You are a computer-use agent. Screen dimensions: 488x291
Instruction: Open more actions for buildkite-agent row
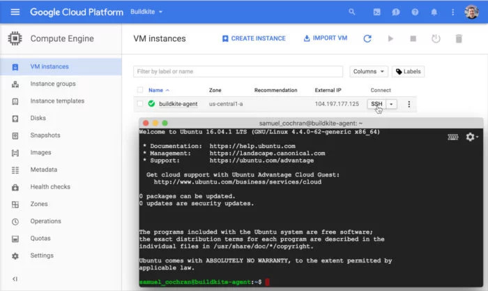point(409,104)
